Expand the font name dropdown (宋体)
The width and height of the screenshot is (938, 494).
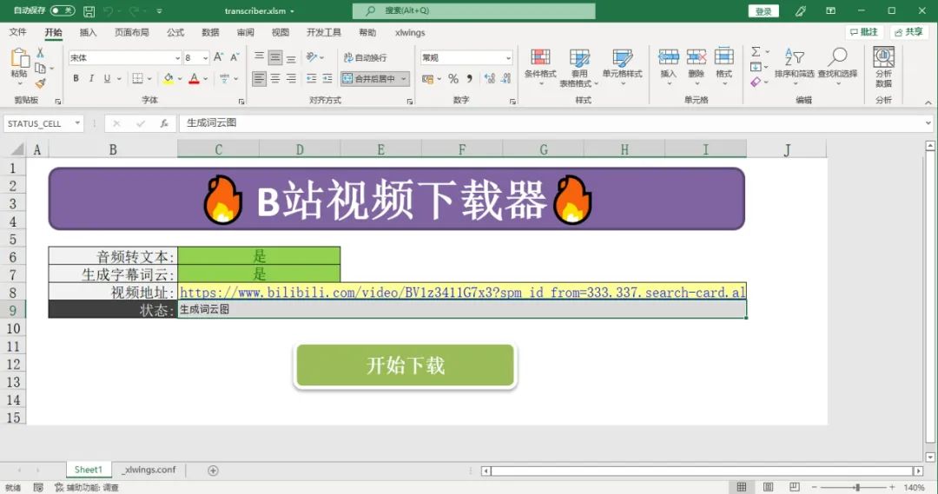177,57
